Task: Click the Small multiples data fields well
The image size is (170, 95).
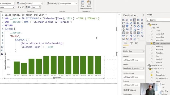Action: (x=134, y=77)
